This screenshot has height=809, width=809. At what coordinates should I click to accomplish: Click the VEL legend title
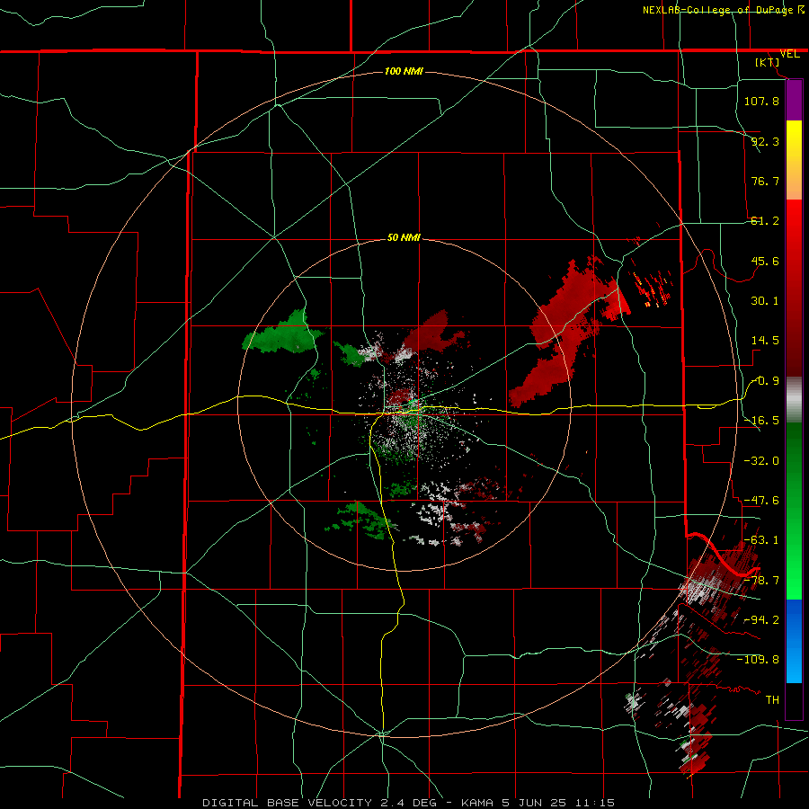[789, 54]
